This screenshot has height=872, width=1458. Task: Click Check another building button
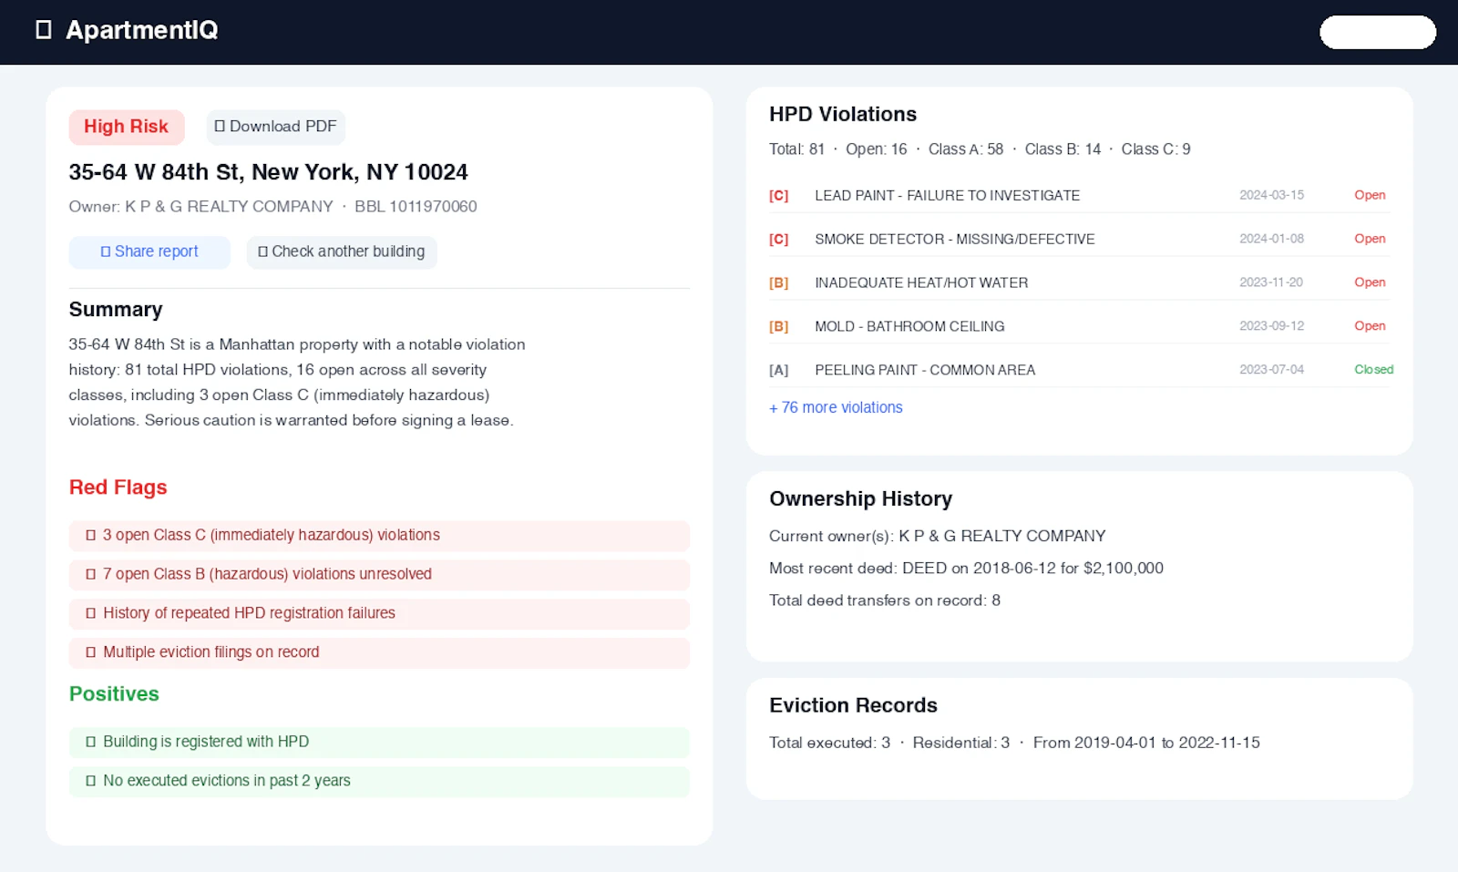(342, 251)
